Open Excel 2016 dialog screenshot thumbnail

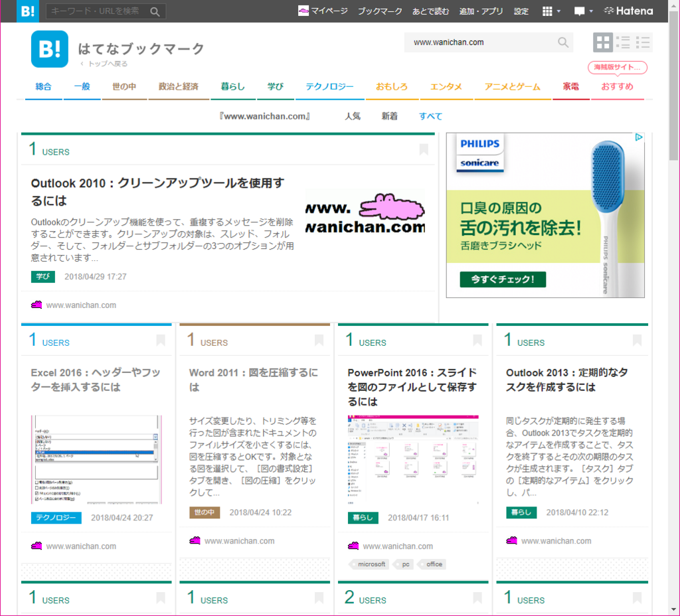[x=96, y=459]
